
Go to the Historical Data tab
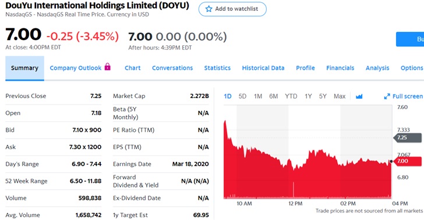(263, 68)
